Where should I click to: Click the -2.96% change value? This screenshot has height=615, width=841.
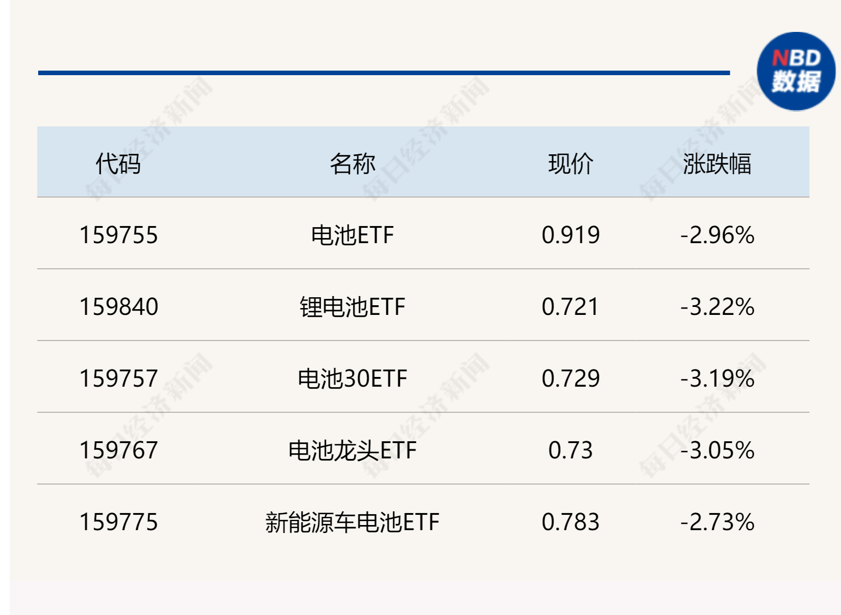coord(717,235)
